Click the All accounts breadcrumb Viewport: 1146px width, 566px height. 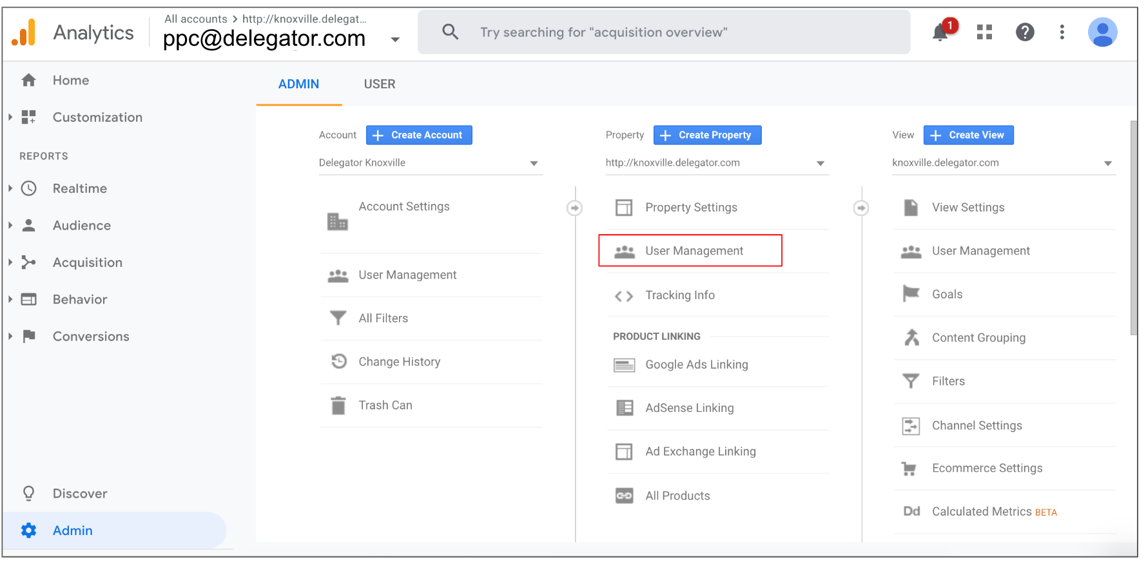tap(196, 19)
